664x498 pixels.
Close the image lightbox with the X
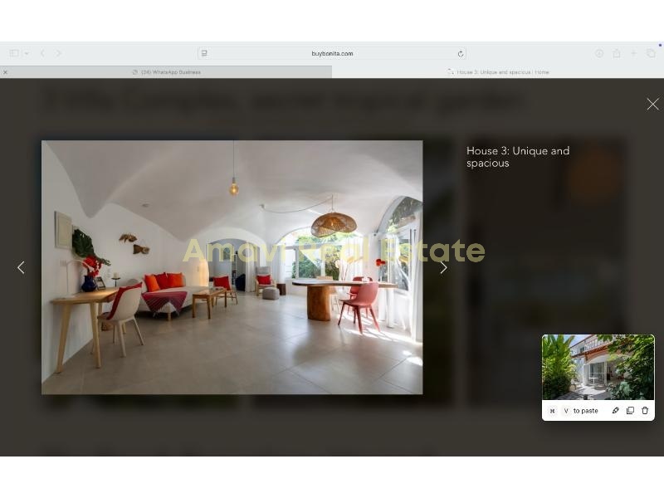pyautogui.click(x=652, y=104)
